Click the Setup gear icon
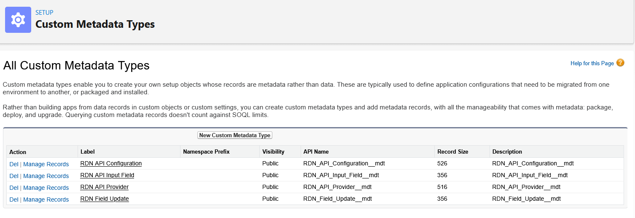Image resolution: width=635 pixels, height=218 pixels. 18,20
